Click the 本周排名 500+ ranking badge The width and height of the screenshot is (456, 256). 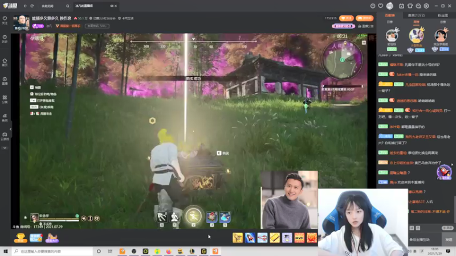point(97,26)
